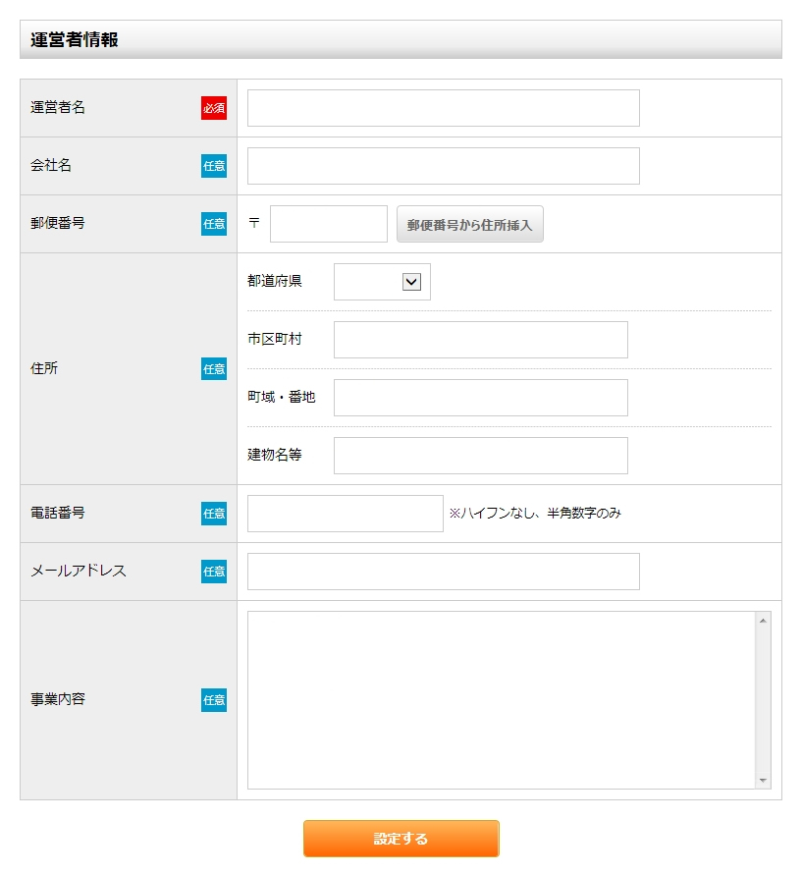Click the 電話番号 phone number field
The height and width of the screenshot is (874, 802).
[x=345, y=514]
